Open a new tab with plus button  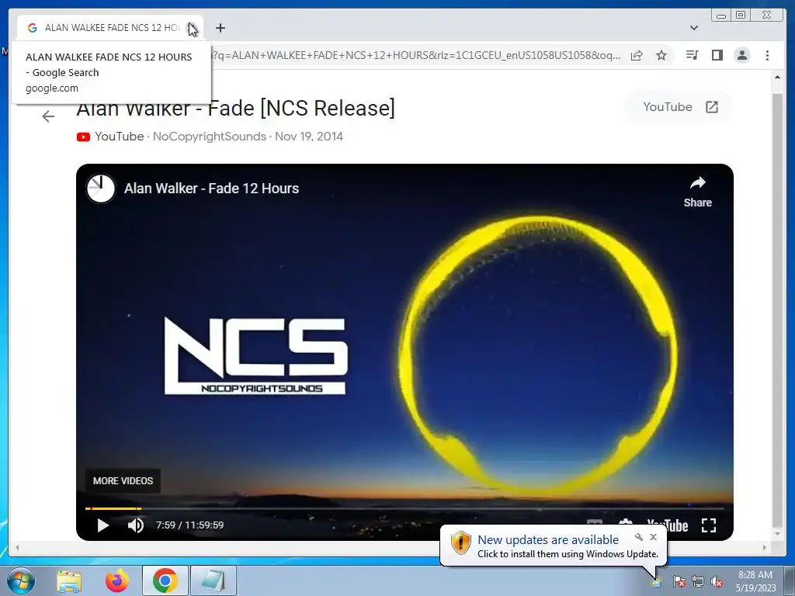point(220,28)
